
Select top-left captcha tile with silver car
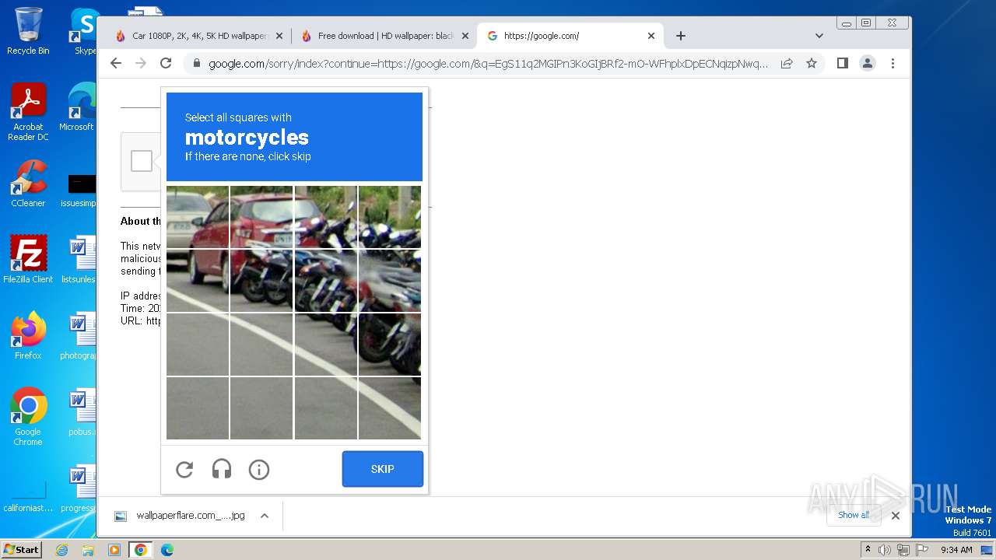pyautogui.click(x=198, y=217)
